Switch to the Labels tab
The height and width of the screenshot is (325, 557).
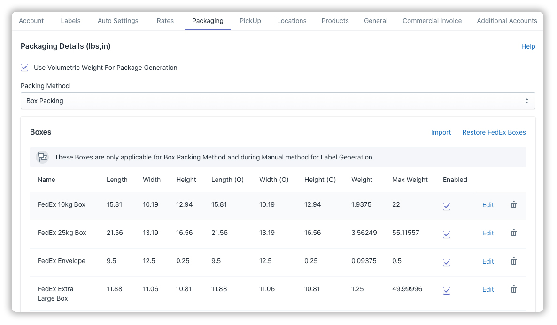pos(71,21)
